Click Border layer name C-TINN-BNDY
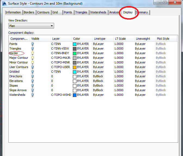The width and height of the screenshot is (183, 156). click(x=60, y=53)
